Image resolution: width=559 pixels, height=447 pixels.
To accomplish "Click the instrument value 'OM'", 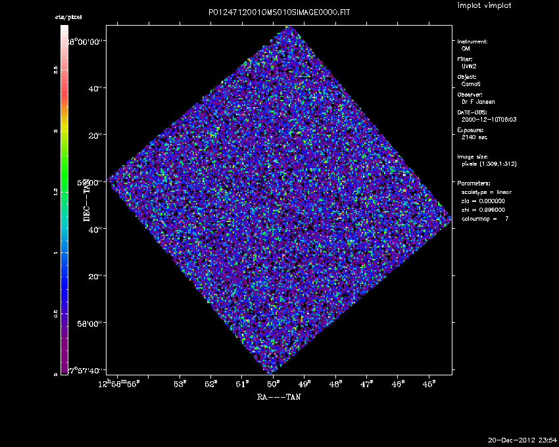I will point(466,49).
